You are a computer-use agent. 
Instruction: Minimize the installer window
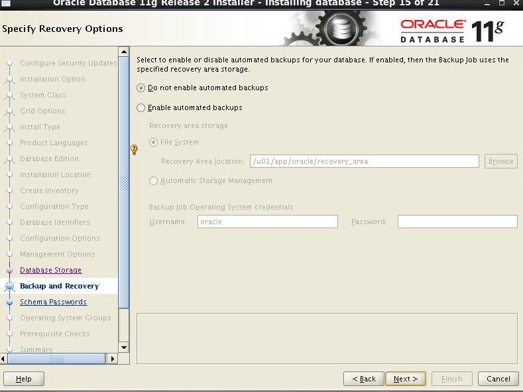click(487, 3)
